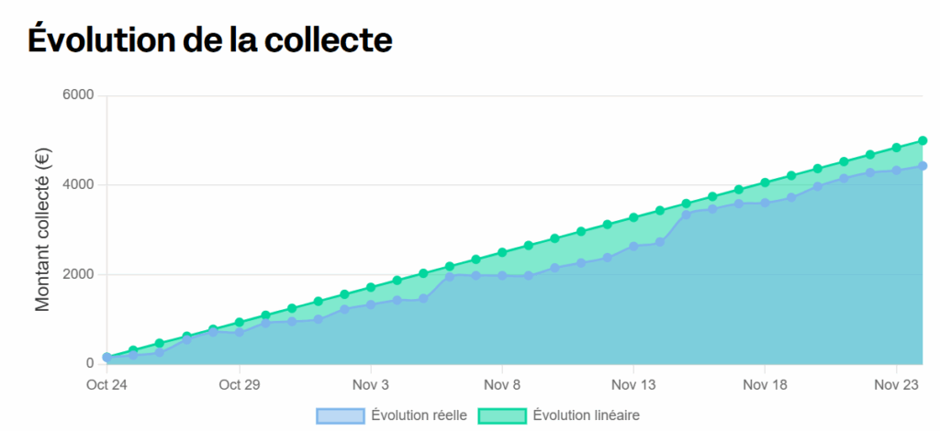Click the 6000 y-axis tick label
Viewport: 940px width, 431px height.
click(81, 95)
